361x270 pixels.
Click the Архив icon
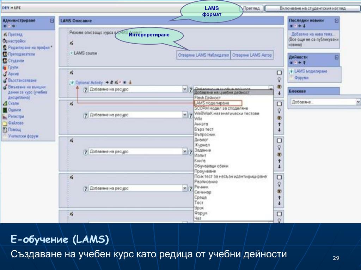pos(5,74)
